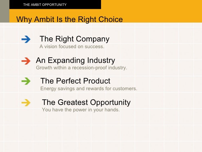Click 'You have the power in your hands.' text
Screen dimensions: 202x152
point(81,110)
